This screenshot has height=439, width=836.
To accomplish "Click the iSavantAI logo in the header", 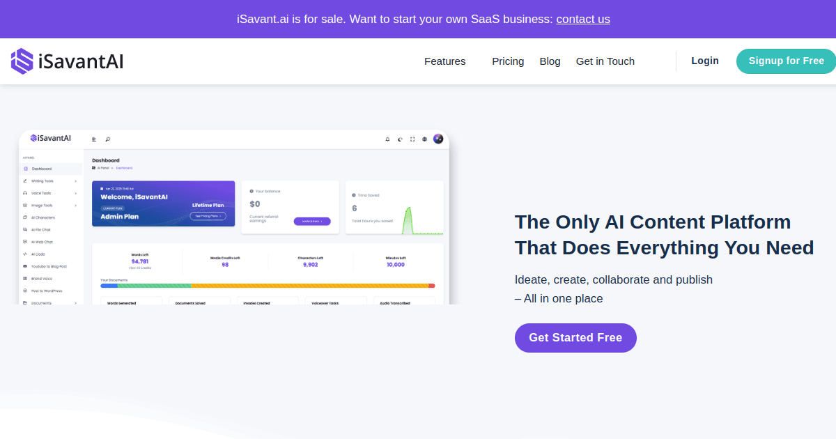I will (x=68, y=61).
